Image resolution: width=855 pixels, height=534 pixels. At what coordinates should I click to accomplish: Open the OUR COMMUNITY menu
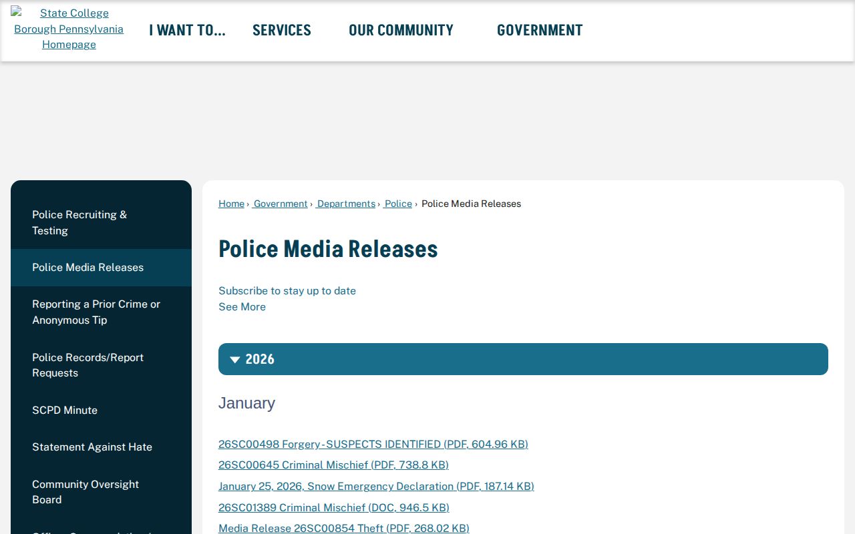[x=401, y=30]
